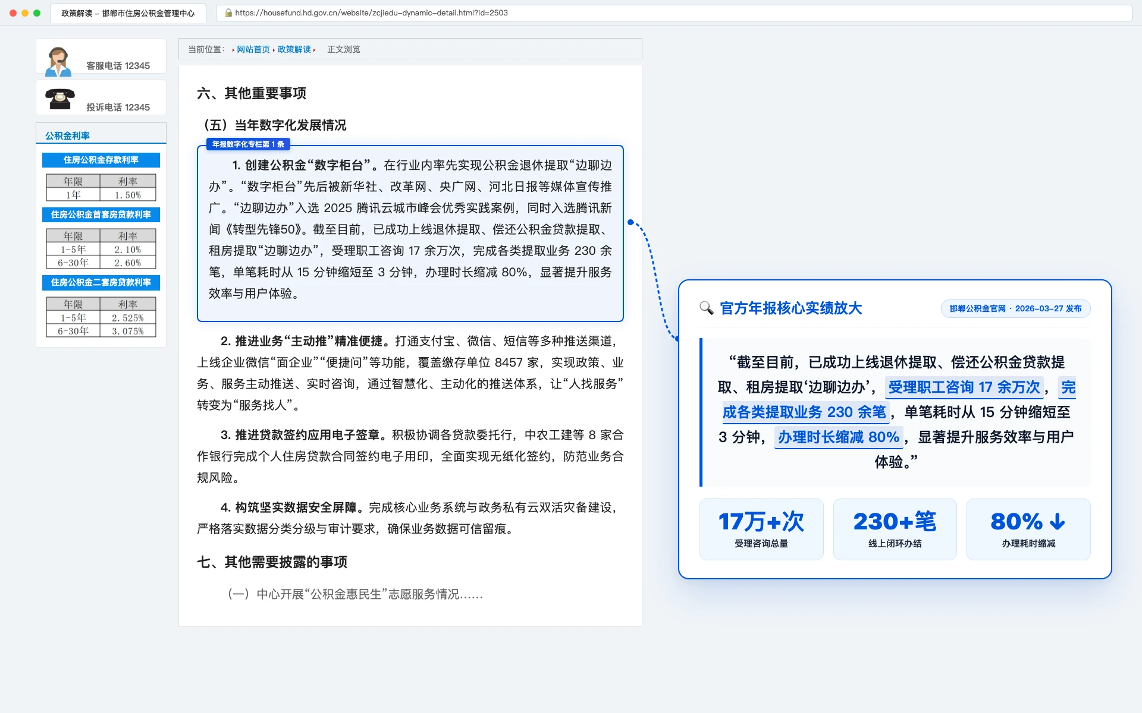Click the 邯郸公积金官网 2026-03-27 发布 badge
Viewport: 1142px width, 713px height.
pyautogui.click(x=1015, y=308)
